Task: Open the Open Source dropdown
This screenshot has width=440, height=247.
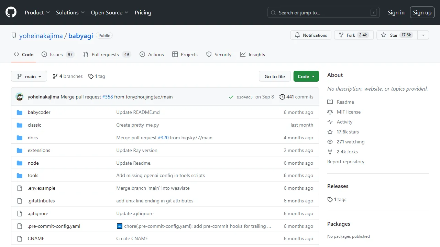Action: [110, 12]
